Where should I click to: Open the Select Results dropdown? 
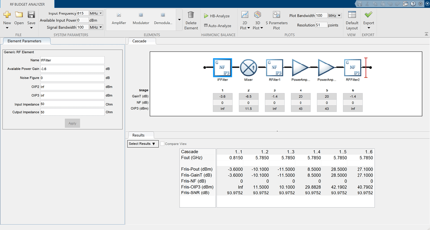[143, 144]
